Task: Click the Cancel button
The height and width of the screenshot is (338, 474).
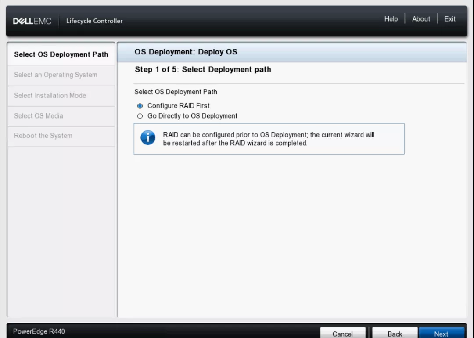Action: pos(342,333)
